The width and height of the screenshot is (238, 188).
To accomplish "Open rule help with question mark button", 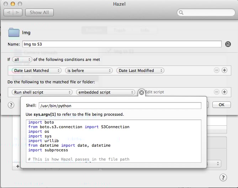I will 11,105.
